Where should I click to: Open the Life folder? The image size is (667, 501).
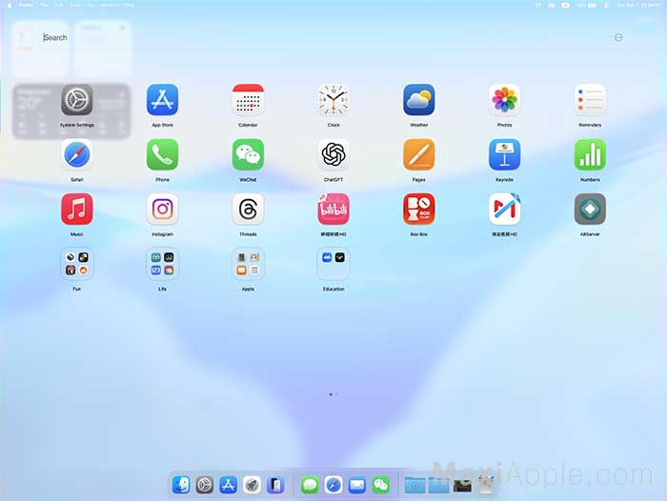tap(162, 264)
